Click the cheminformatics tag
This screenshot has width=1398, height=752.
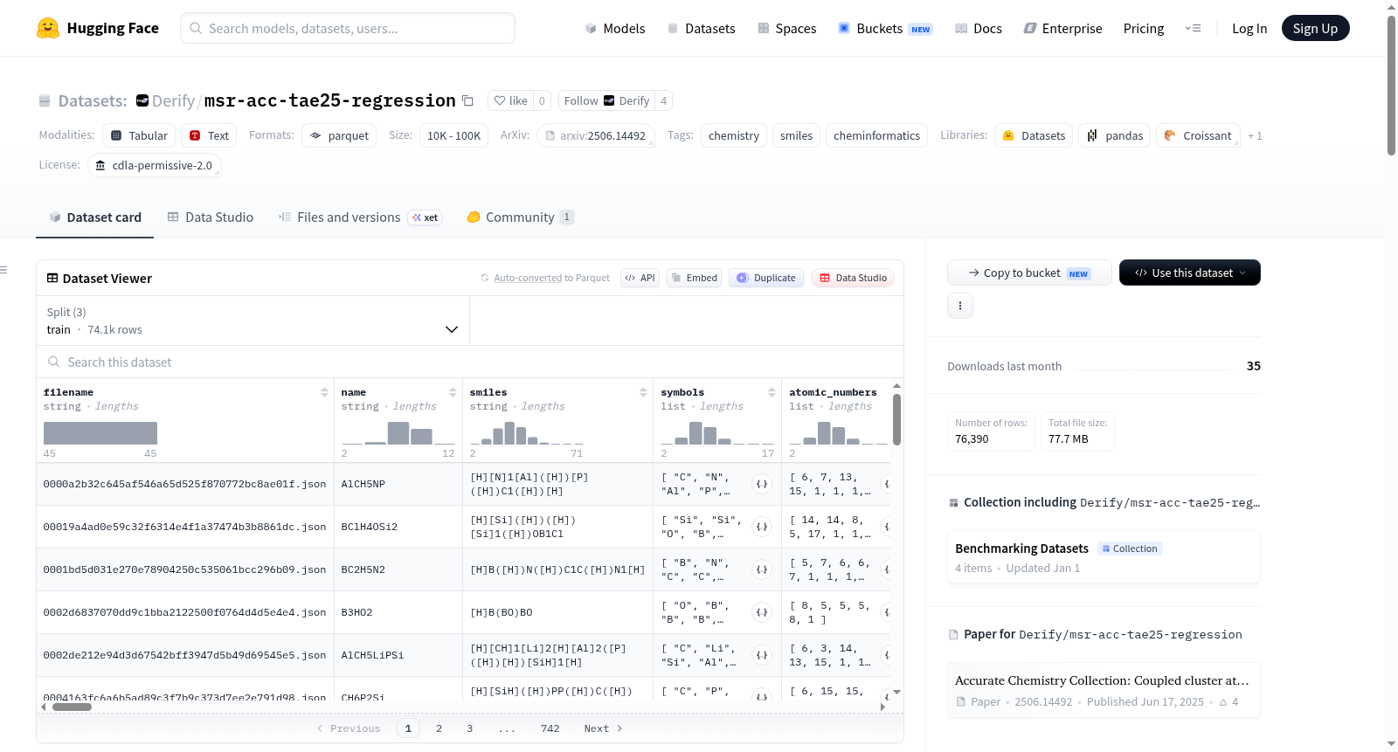pos(876,135)
